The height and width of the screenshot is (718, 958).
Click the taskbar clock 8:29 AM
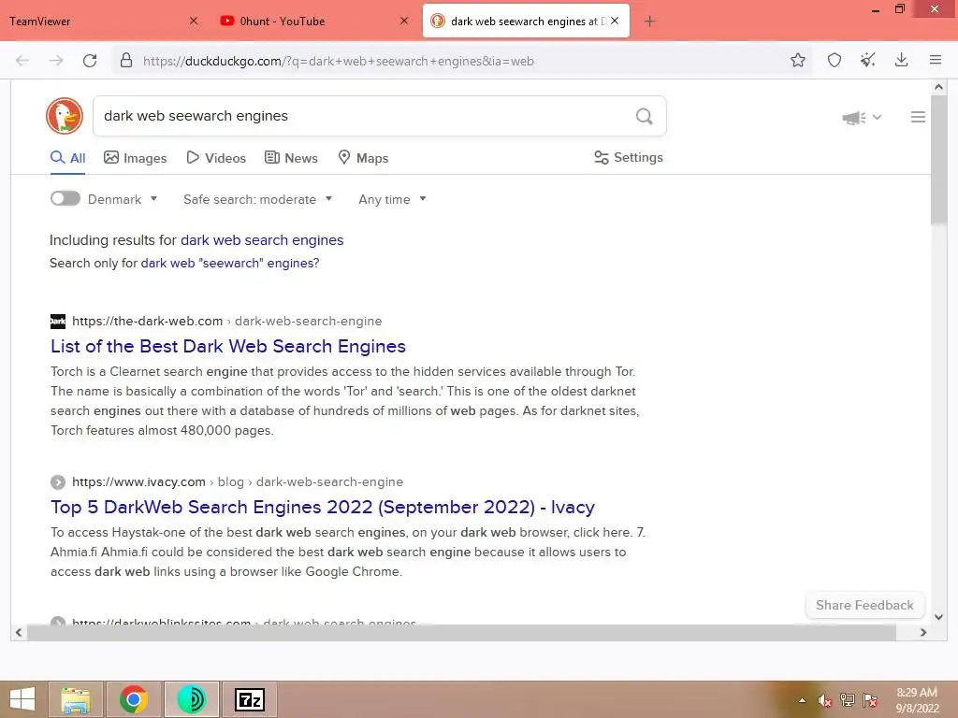(x=917, y=693)
